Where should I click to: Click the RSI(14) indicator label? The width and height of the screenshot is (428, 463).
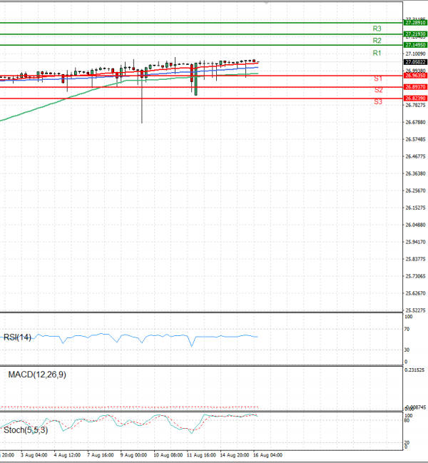17,337
